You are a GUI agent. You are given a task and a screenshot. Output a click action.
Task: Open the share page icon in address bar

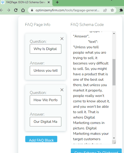tap(105, 10)
